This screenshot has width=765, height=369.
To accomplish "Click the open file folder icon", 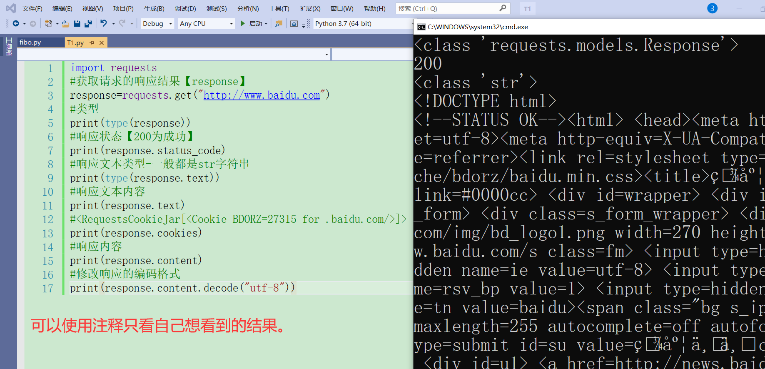I will pos(65,24).
